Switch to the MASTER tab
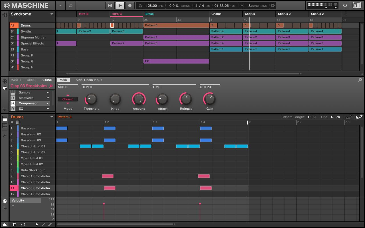 (16, 80)
